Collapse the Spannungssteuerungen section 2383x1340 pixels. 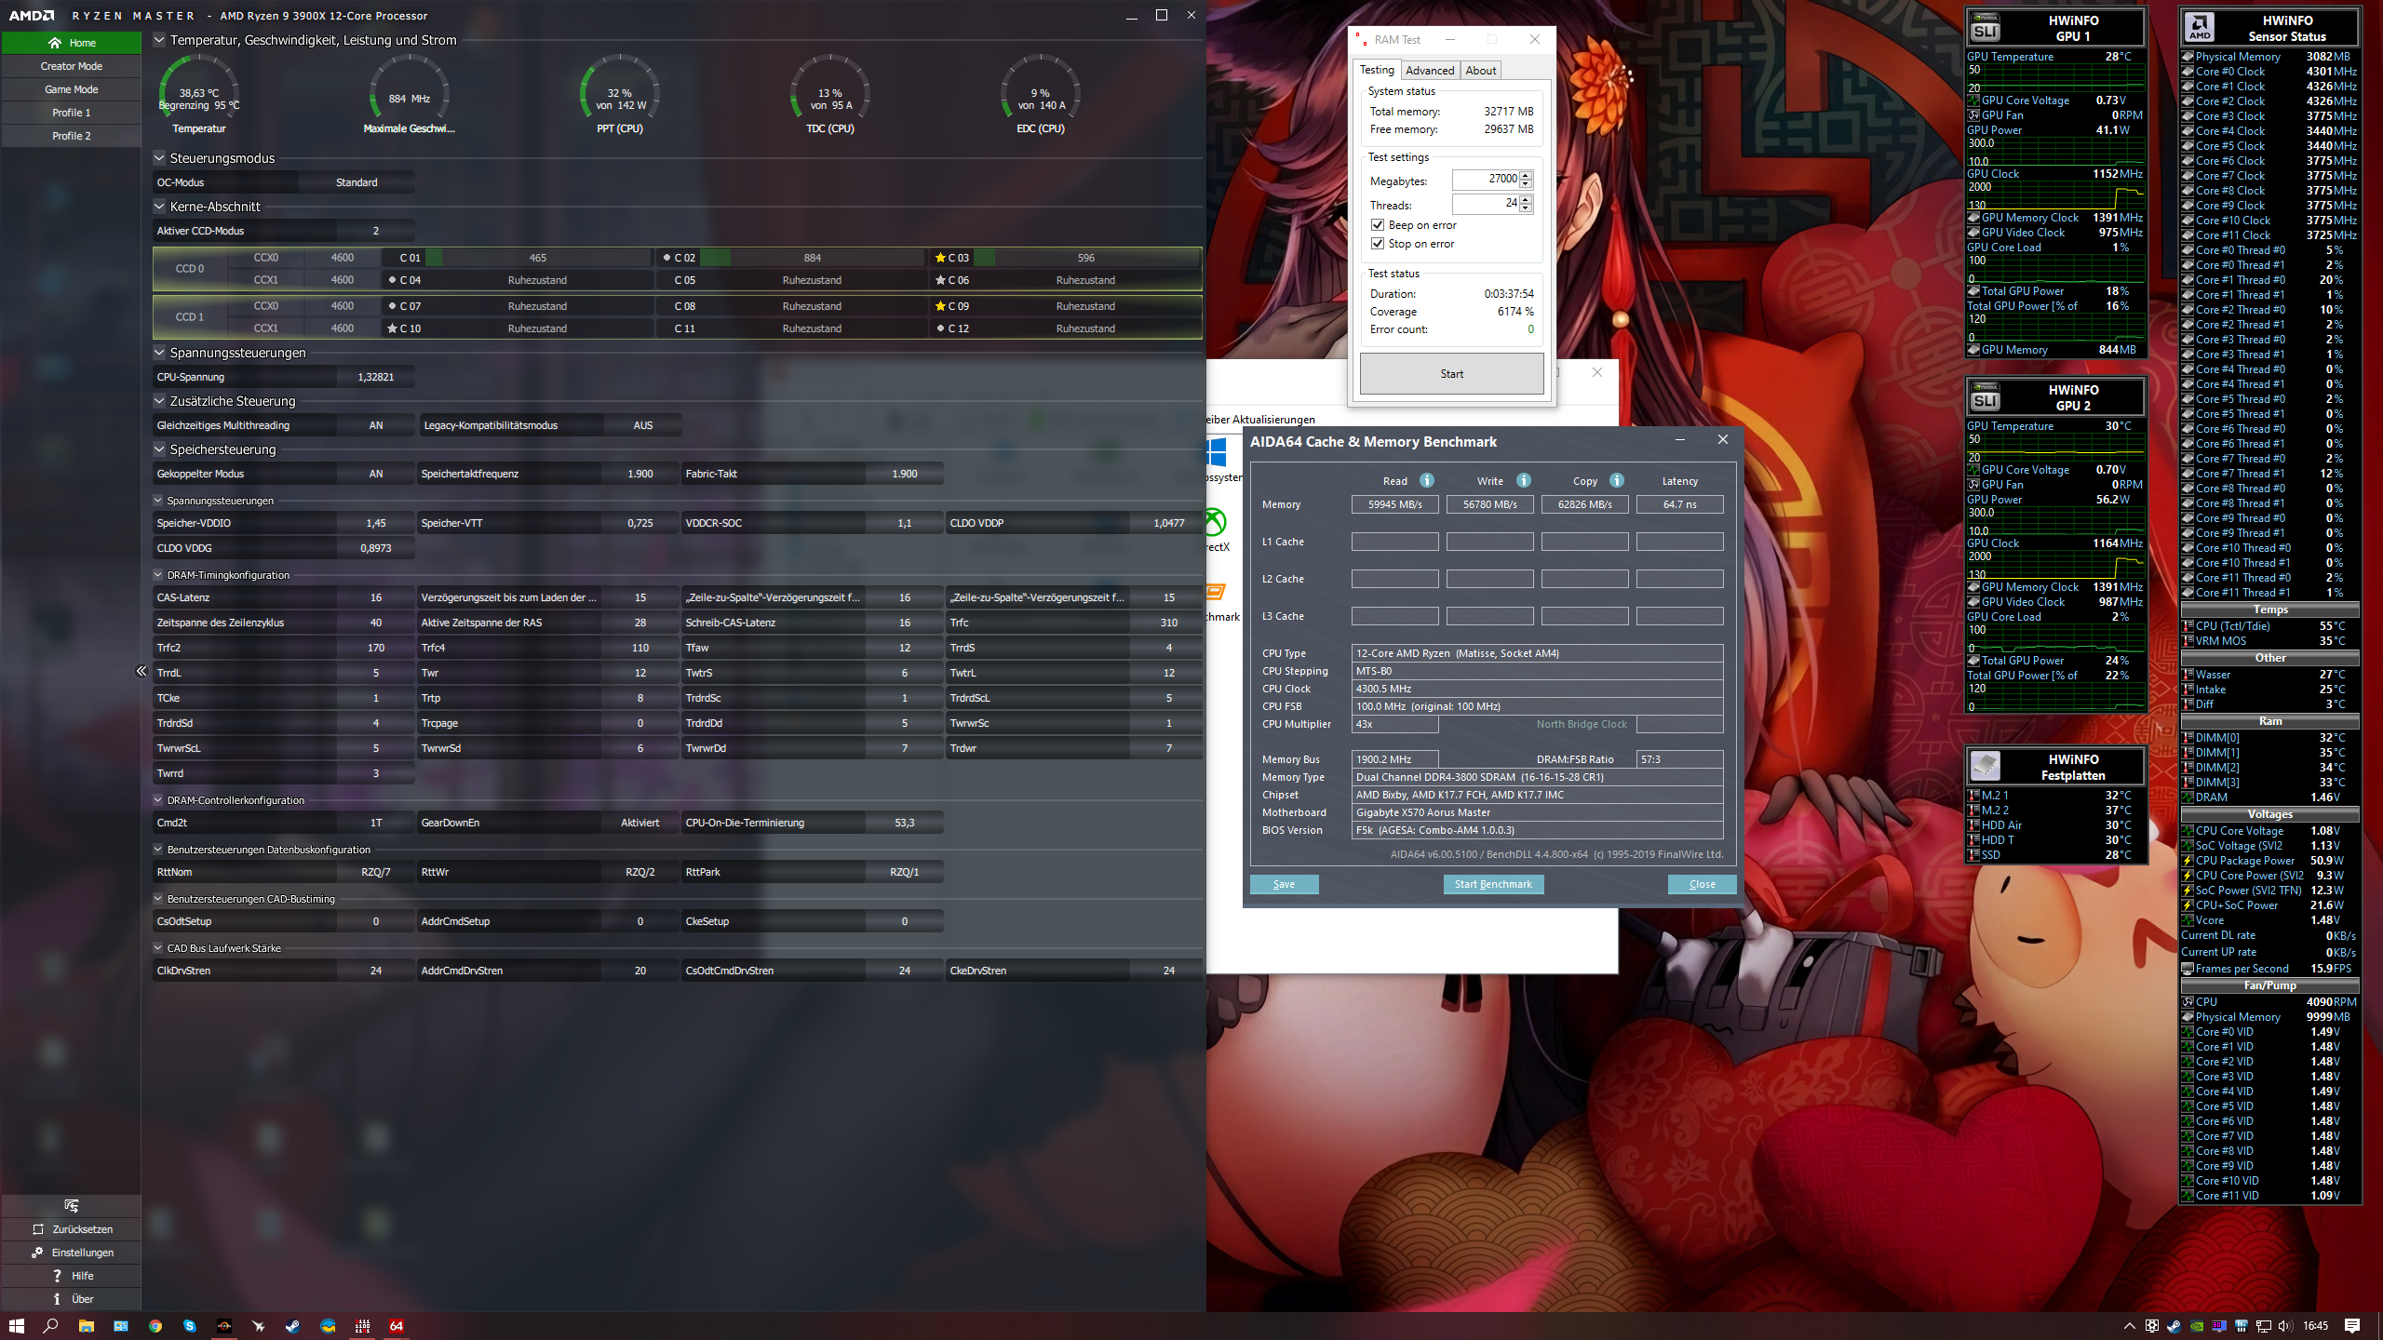tap(159, 353)
